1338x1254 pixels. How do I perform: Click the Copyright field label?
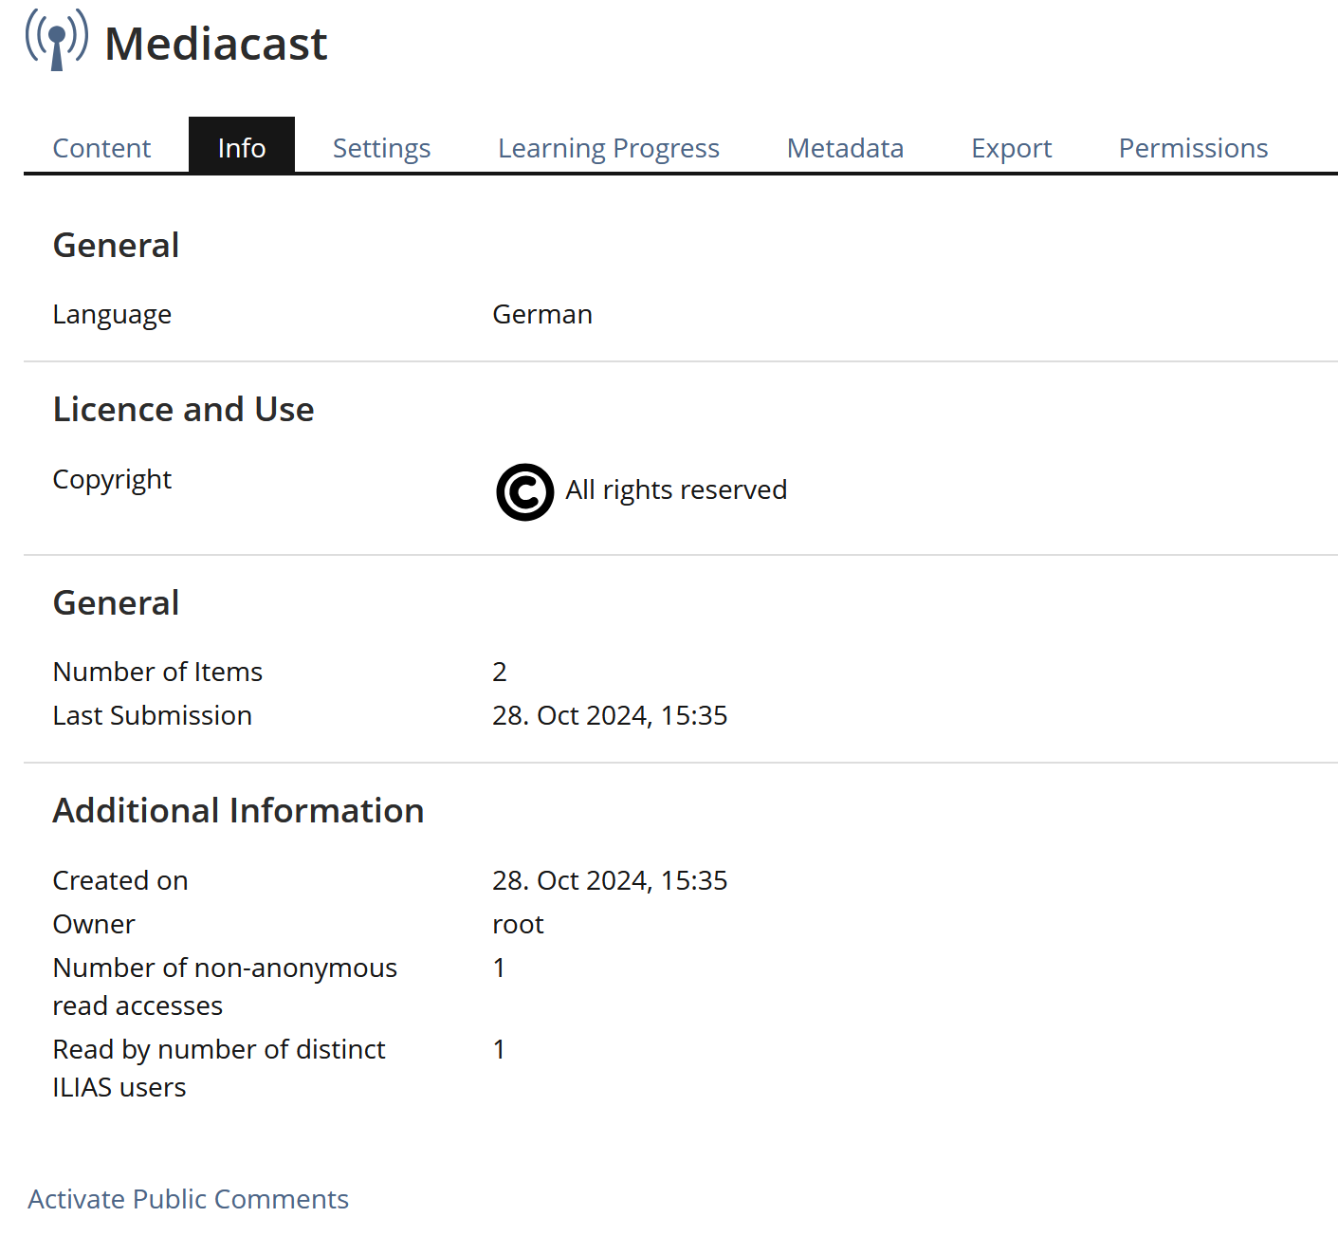[x=112, y=479]
